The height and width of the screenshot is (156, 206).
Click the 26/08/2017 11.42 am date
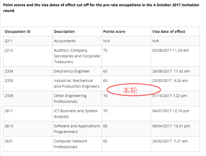(171, 71)
